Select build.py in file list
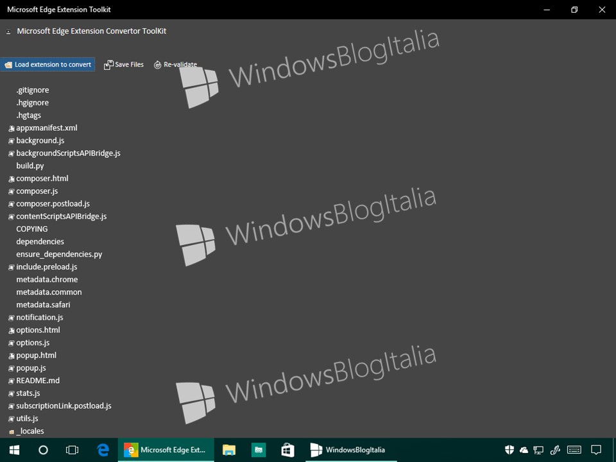This screenshot has height=462, width=616. 30,166
